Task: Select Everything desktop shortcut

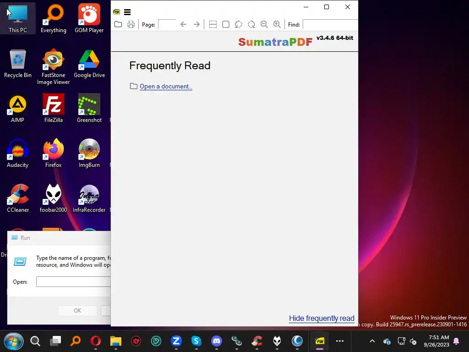Action: pos(54,18)
